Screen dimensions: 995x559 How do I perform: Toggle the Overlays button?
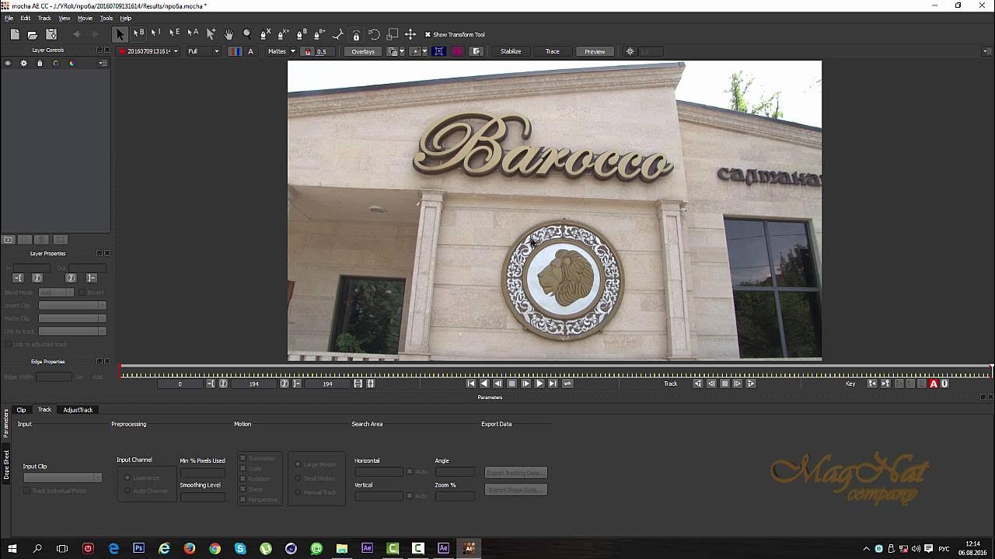363,51
